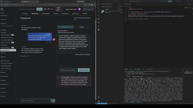Expand the SECURITY sidebar section
The width and height of the screenshot is (193, 108).
8,88
